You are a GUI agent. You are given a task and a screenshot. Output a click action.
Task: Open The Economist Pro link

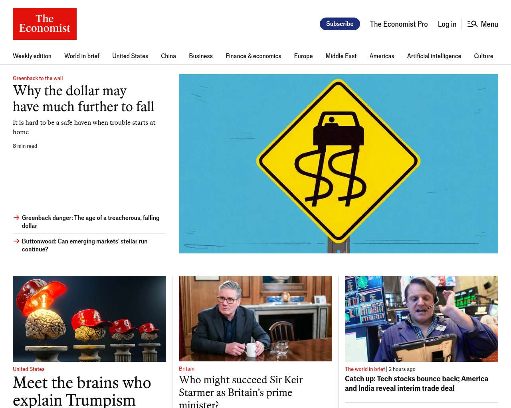[x=398, y=24]
